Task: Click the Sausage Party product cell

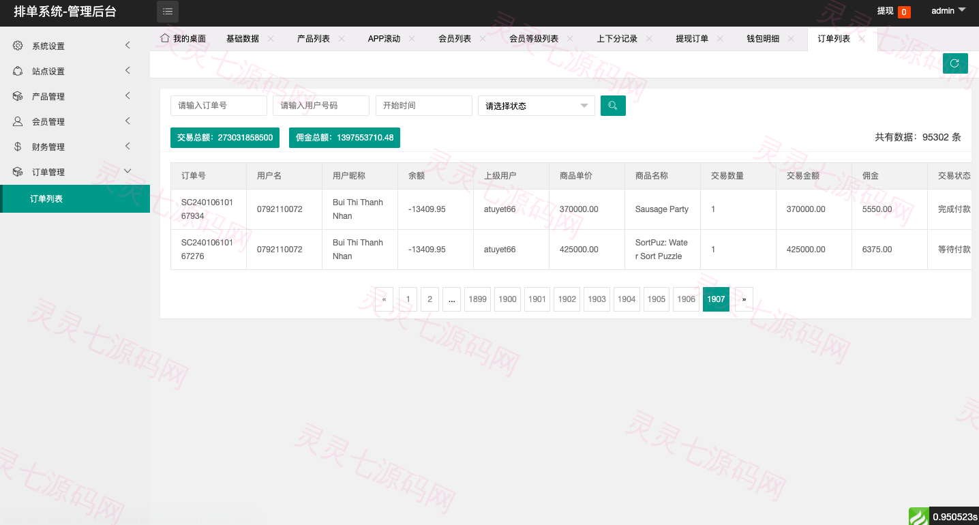Action: [x=662, y=209]
